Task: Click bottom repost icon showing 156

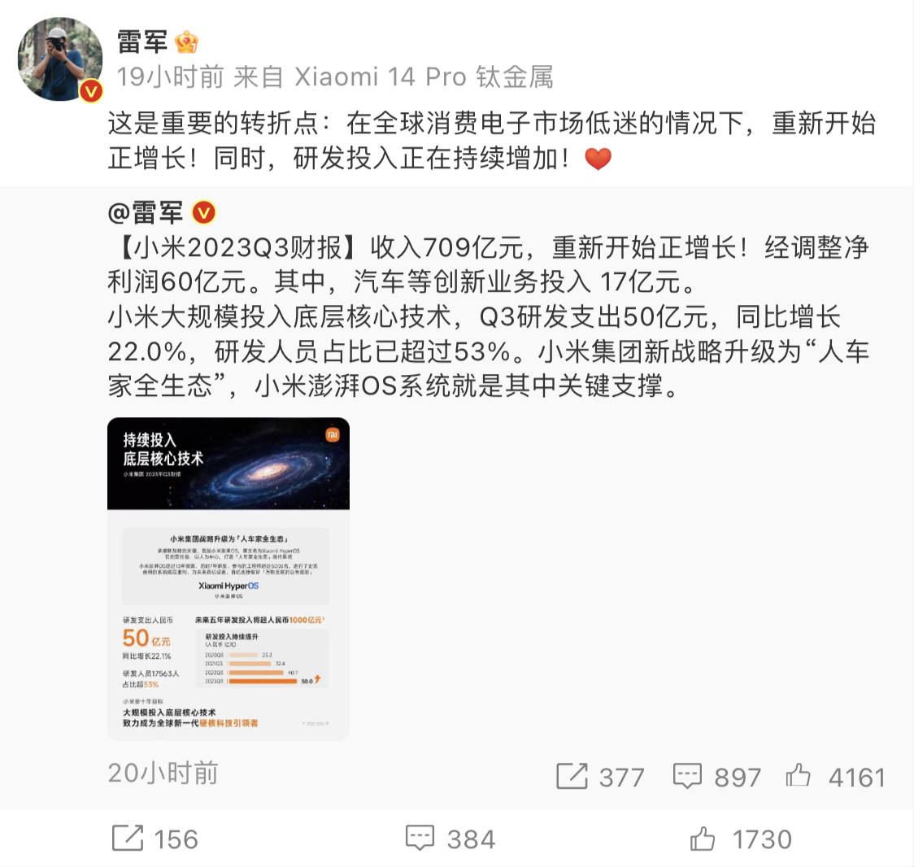Action: coord(127,838)
